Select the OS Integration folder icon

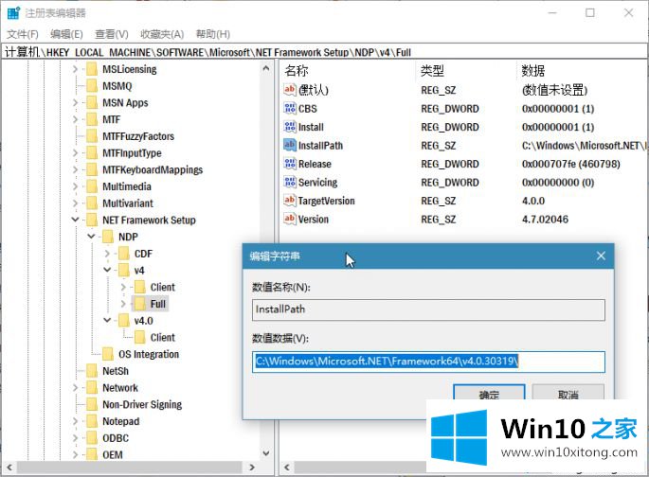point(108,354)
